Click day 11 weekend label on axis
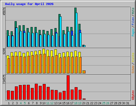The height and width of the screenshot is (106, 136). point(48,103)
